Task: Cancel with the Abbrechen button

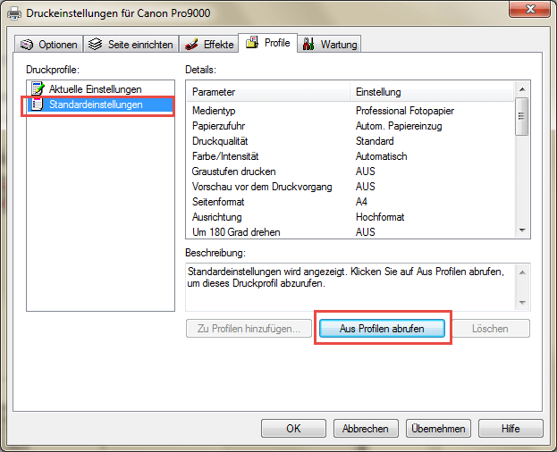Action: [x=366, y=429]
